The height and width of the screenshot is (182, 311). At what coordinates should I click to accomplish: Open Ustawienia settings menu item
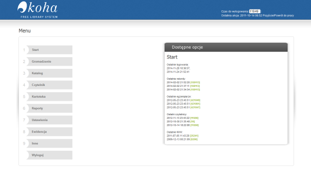coord(50,120)
